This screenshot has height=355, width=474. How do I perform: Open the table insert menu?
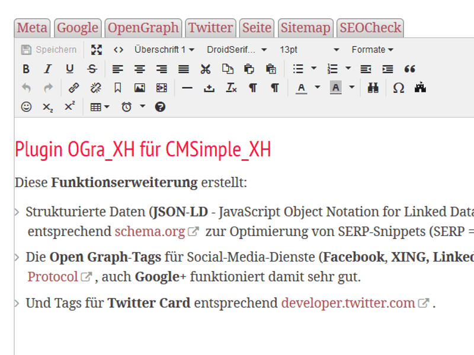100,107
